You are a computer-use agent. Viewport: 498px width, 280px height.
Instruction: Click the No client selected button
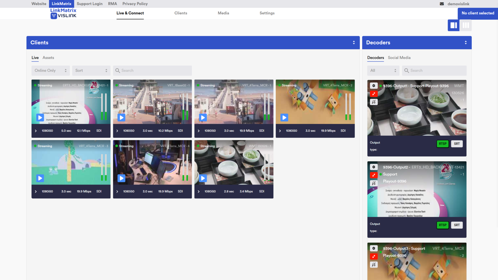pyautogui.click(x=478, y=13)
